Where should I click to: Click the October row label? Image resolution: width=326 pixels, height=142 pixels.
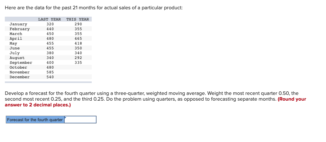(x=18, y=67)
